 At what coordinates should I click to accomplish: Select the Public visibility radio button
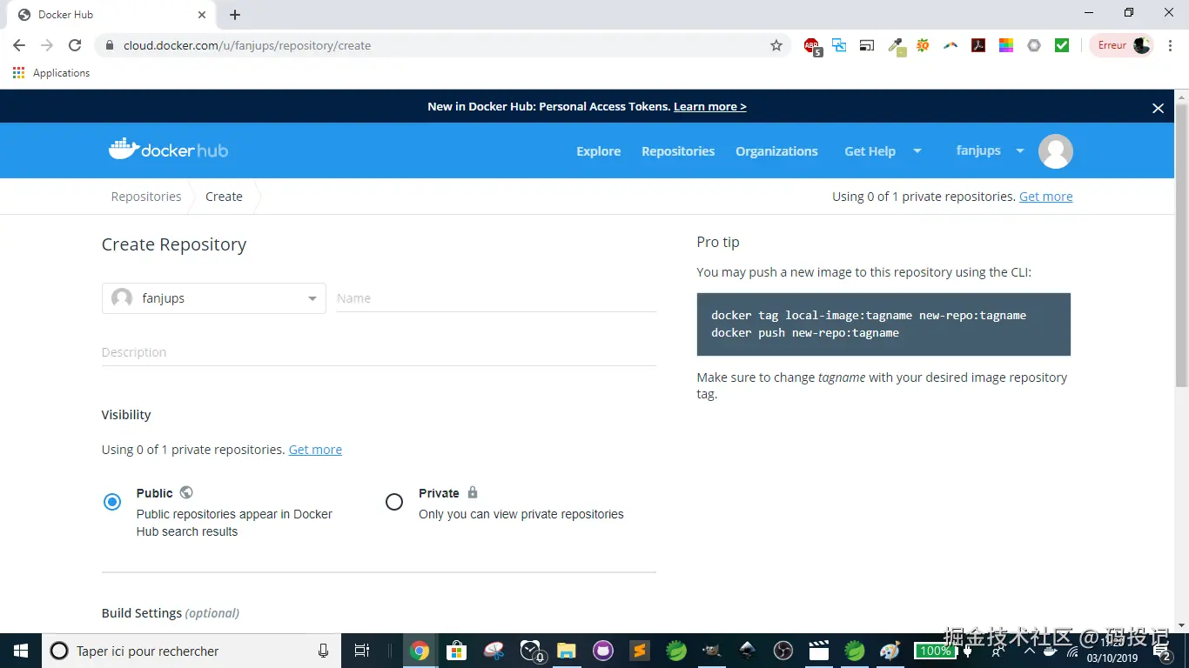[112, 502]
